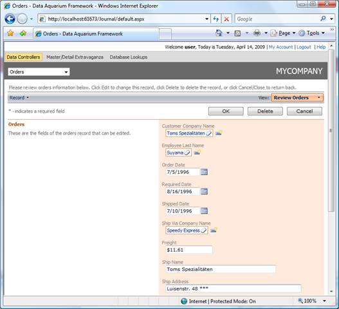339x309 pixels.
Task: Create new shipper icon next to Speedy Express
Action: coord(214,230)
